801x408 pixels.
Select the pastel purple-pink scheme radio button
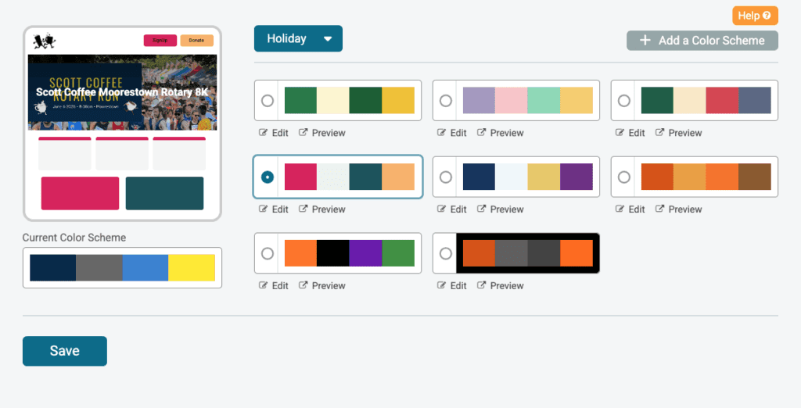pos(446,101)
